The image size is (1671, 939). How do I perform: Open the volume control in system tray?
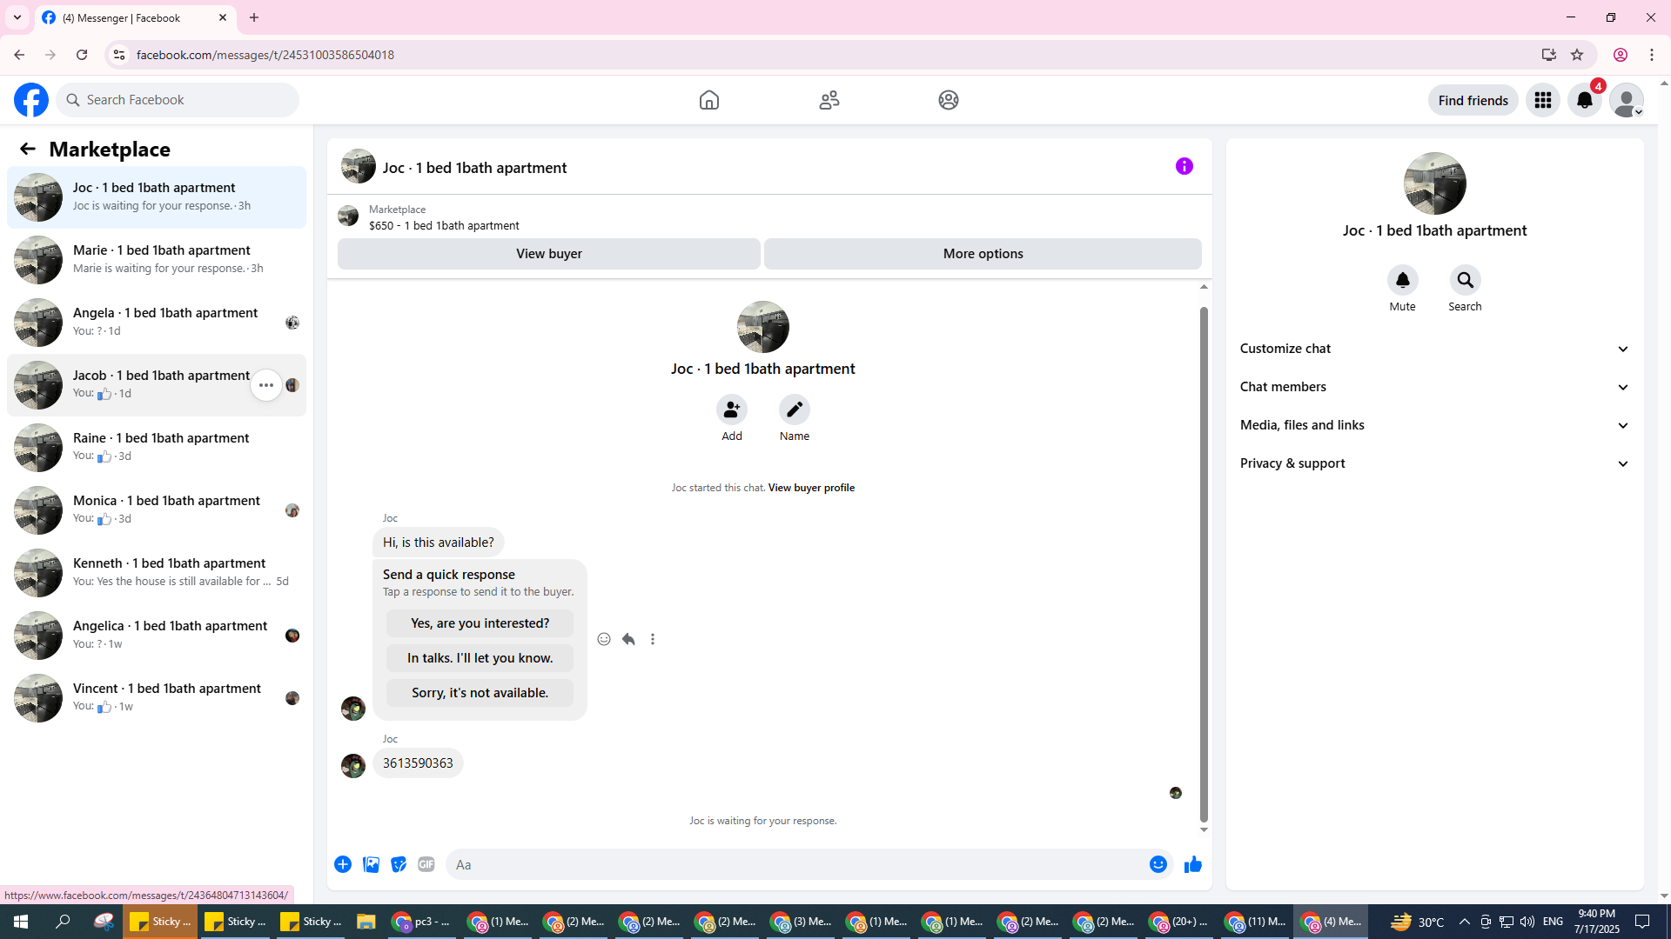(1527, 922)
